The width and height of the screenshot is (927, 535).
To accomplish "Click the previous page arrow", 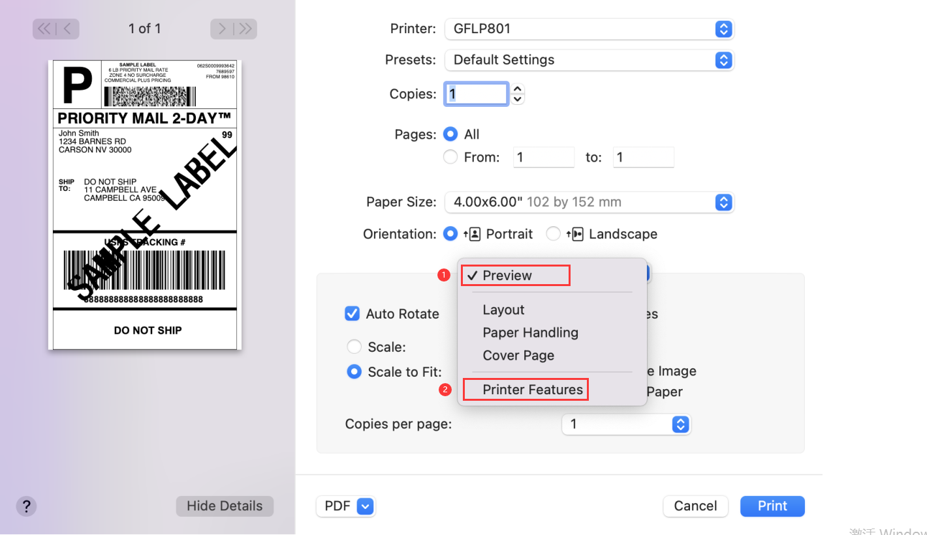I will point(68,29).
